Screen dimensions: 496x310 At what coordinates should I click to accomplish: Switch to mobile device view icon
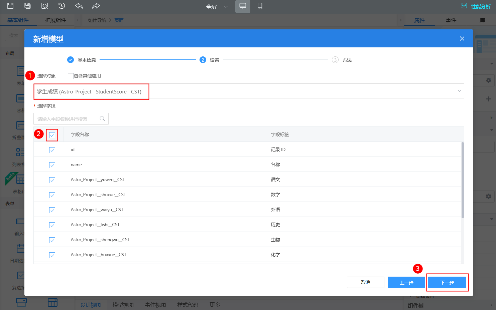tap(260, 6)
